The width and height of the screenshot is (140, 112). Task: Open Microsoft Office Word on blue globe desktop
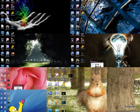point(78,20)
